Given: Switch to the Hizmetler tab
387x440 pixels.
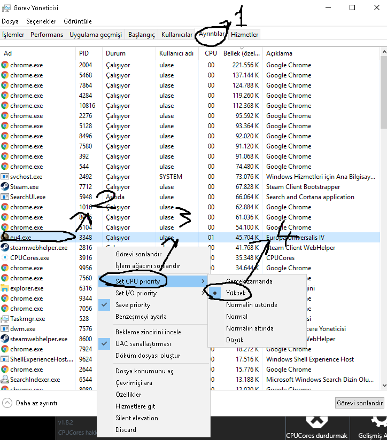Looking at the screenshot, I should (x=244, y=35).
